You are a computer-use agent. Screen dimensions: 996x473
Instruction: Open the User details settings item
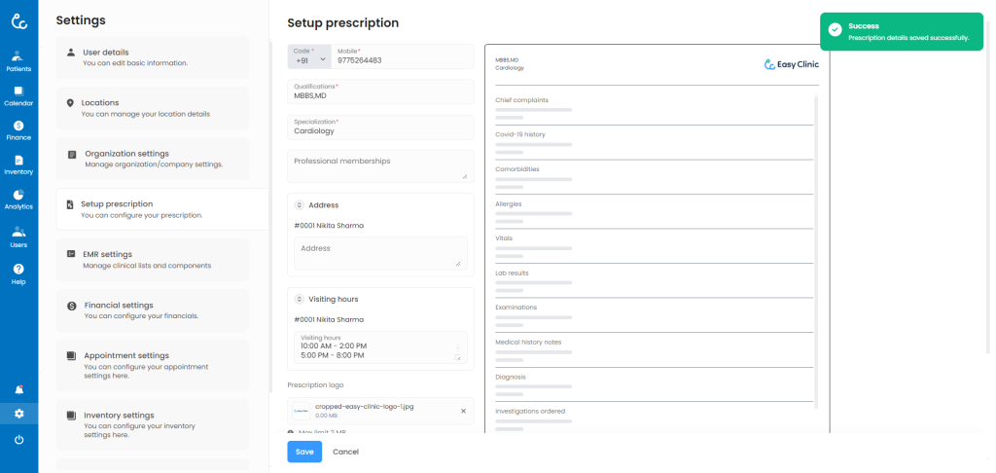161,57
